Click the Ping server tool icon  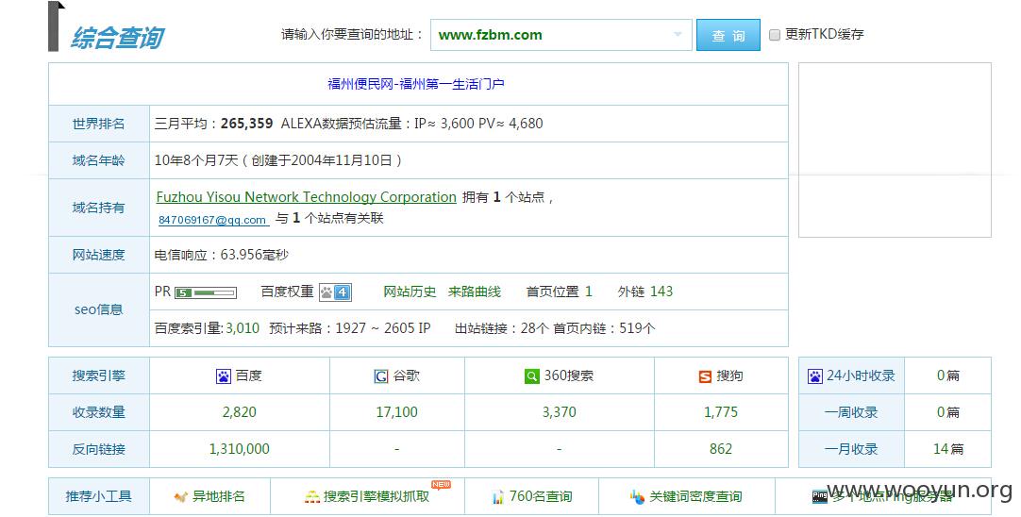click(x=820, y=497)
